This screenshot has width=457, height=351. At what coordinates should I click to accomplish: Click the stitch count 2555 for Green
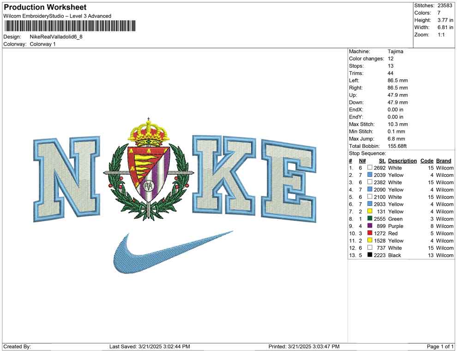tap(379, 219)
